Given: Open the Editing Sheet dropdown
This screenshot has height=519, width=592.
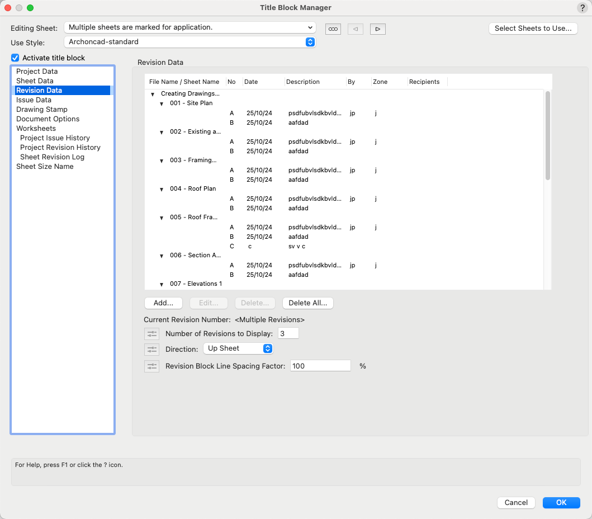Looking at the screenshot, I should (190, 27).
